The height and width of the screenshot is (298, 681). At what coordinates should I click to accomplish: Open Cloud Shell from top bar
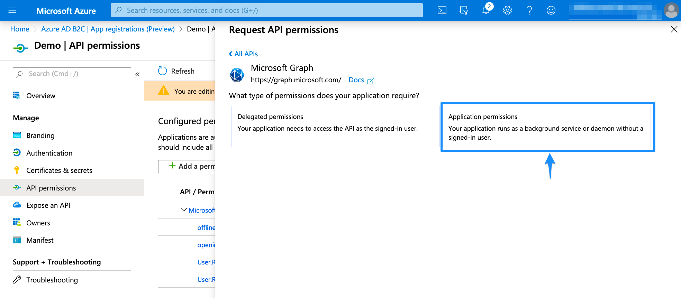442,10
